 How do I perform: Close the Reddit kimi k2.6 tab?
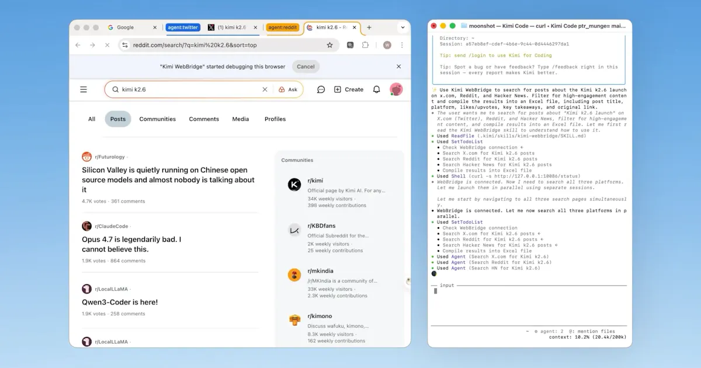[354, 27]
